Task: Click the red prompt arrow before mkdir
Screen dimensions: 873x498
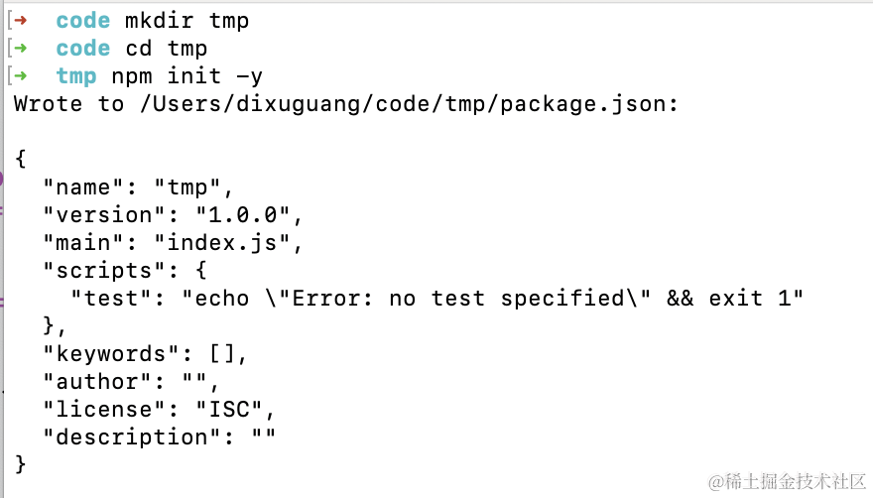Action: 21,21
